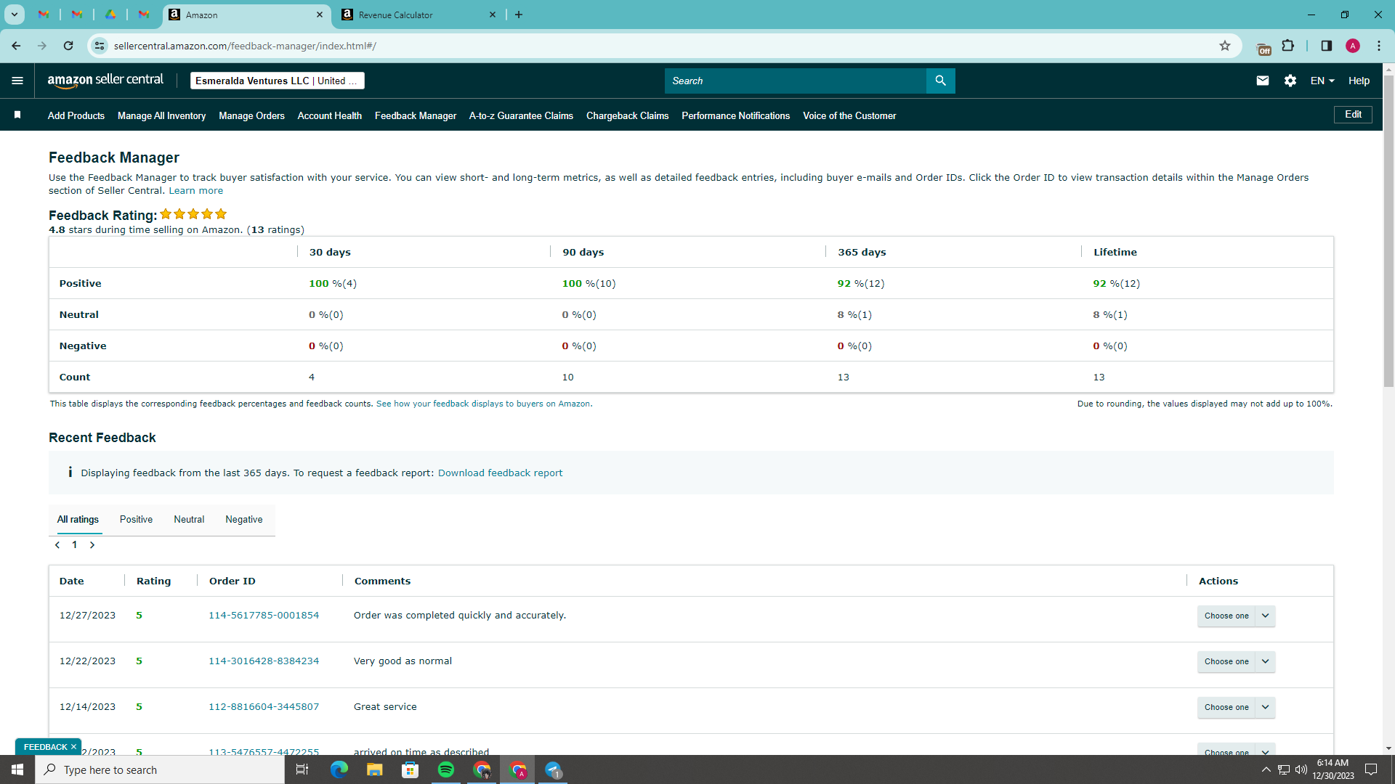The height and width of the screenshot is (784, 1395).
Task: Click the Edit button in nav bar
Action: click(x=1353, y=115)
